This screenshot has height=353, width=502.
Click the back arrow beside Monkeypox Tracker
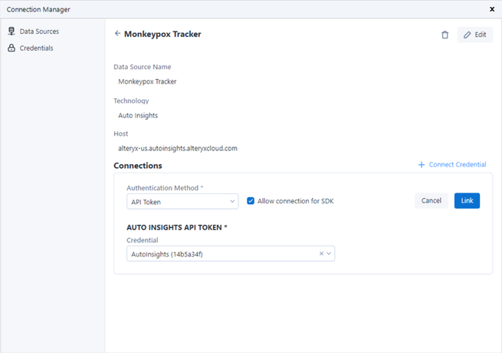[x=117, y=33]
